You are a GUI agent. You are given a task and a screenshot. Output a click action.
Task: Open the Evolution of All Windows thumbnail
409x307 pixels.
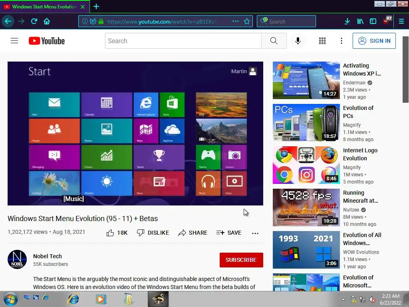[x=306, y=250]
